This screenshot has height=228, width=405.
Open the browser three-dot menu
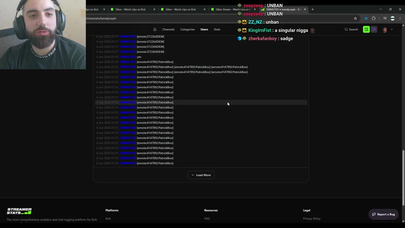tap(400, 18)
